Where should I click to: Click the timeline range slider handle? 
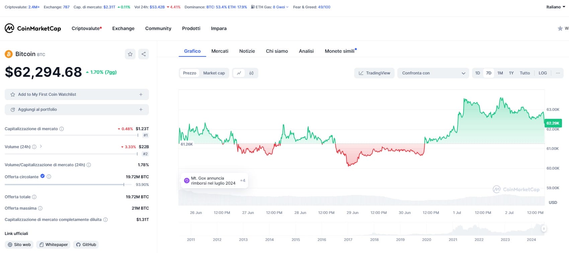pos(544,229)
